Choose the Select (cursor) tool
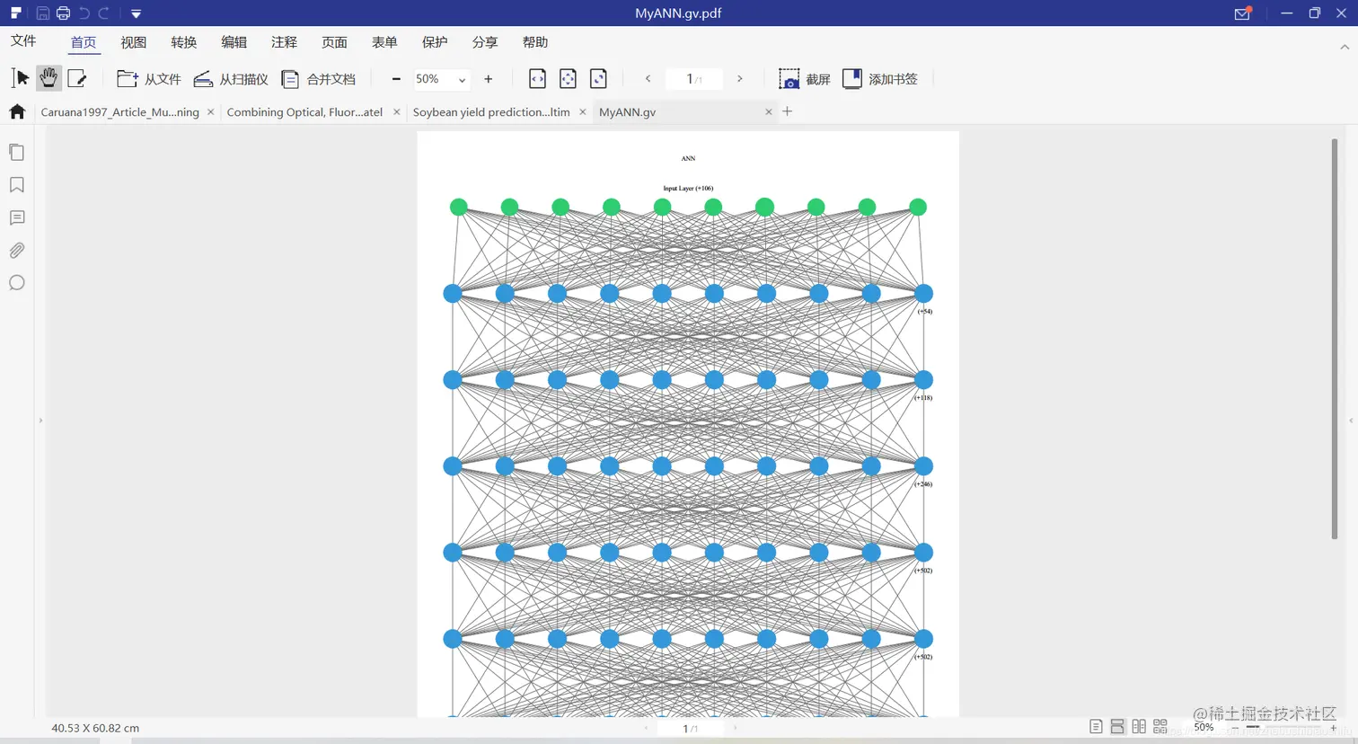Screen dimensions: 1358x744 pyautogui.click(x=20, y=78)
